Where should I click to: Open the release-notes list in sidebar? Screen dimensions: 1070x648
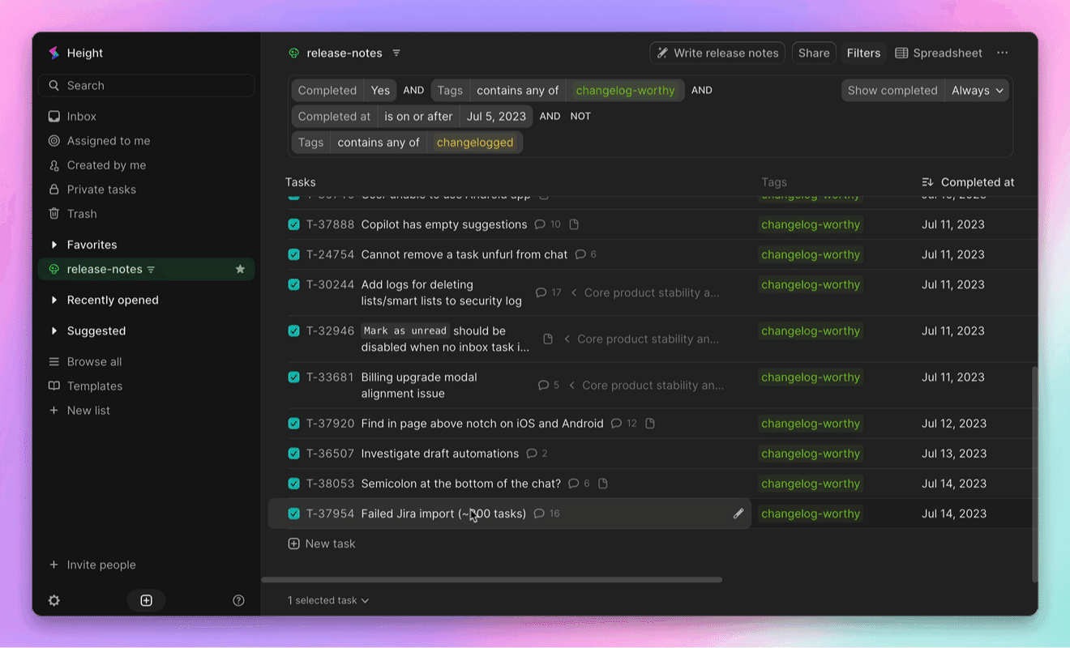tap(146, 269)
